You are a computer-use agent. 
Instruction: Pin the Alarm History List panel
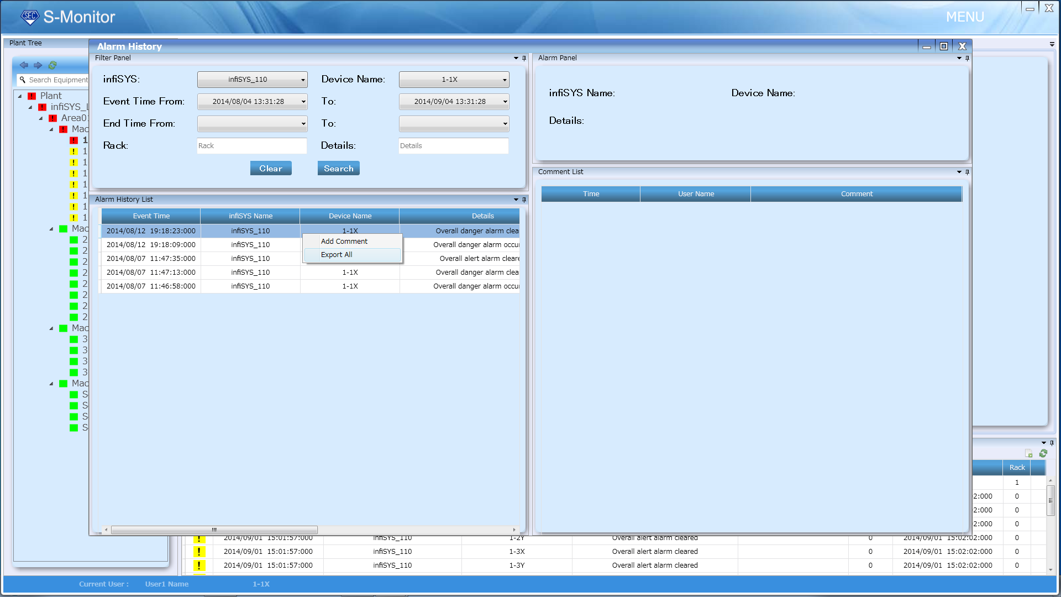pyautogui.click(x=524, y=200)
